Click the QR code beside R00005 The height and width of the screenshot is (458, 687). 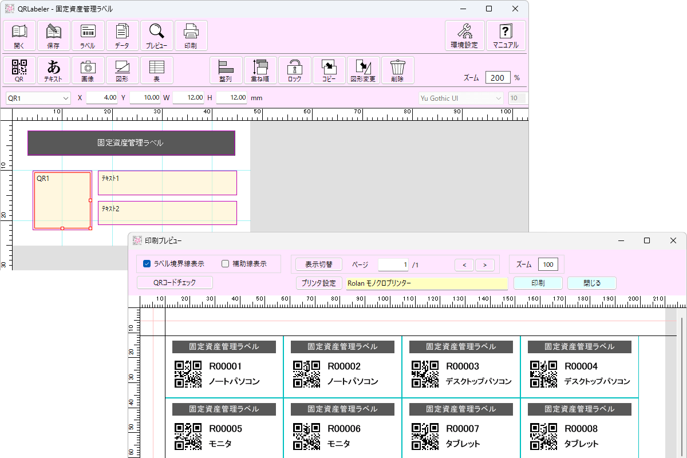click(x=188, y=436)
